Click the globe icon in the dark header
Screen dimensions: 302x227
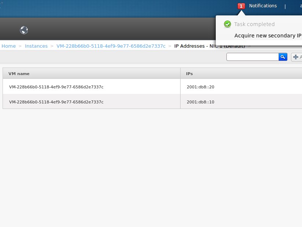coord(24,30)
